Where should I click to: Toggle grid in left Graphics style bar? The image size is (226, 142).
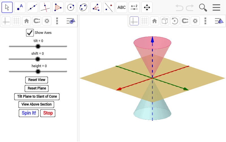point(16,21)
